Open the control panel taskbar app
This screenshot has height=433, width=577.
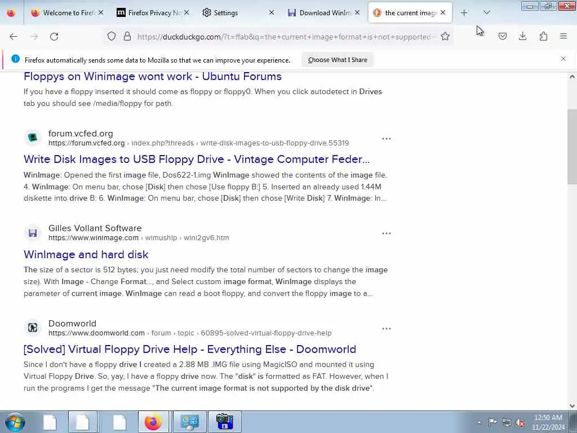pos(189,422)
